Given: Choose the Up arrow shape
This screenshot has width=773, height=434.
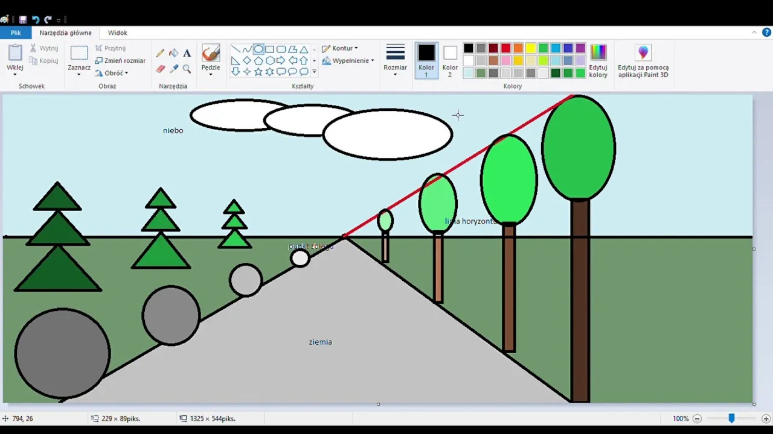Looking at the screenshot, I should pyautogui.click(x=304, y=60).
